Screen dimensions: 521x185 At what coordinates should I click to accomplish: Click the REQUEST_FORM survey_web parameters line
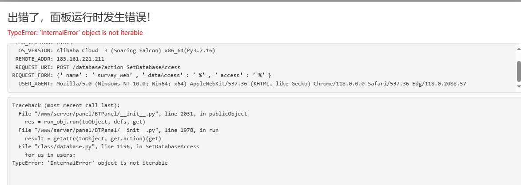[x=142, y=75]
